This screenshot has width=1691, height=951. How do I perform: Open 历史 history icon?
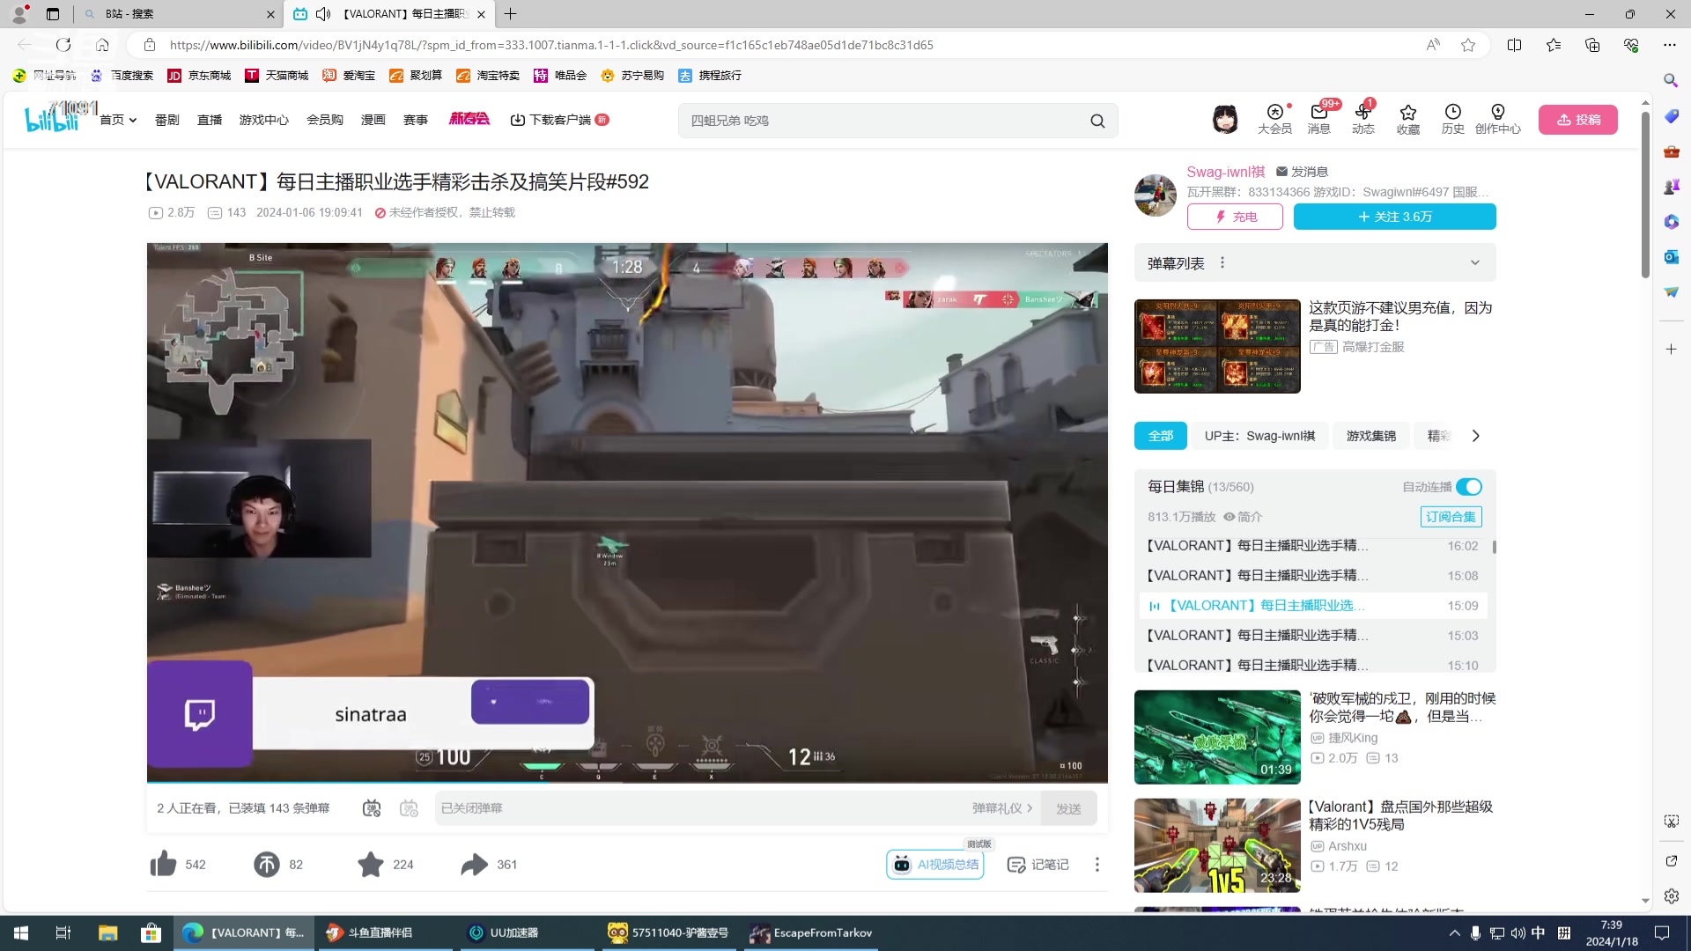click(x=1453, y=119)
